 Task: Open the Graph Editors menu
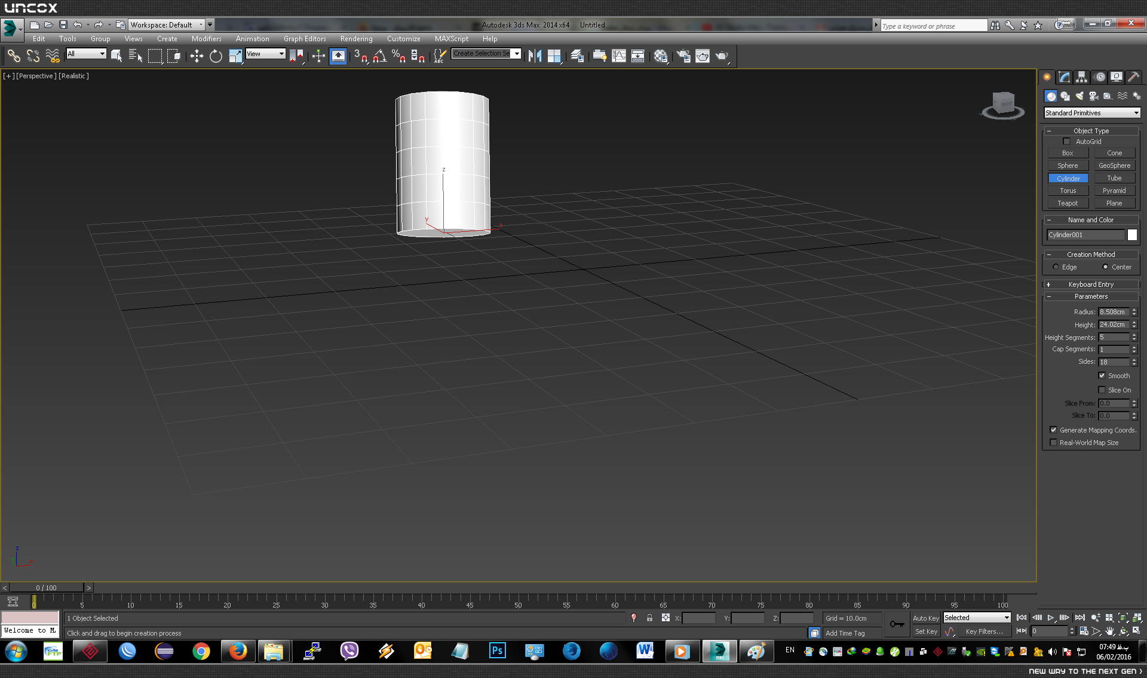(x=305, y=39)
